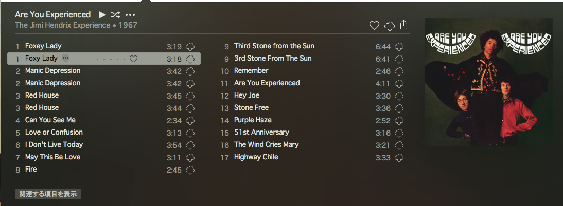
Task: Open The Jimi Hendrix Experience artist link
Action: 62,25
